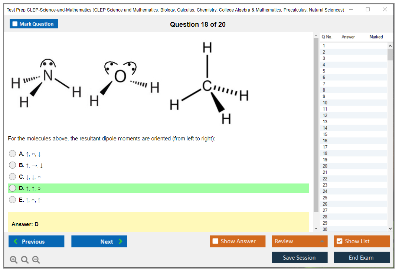399x273 pixels.
Task: Click the question pane scroll-up arrow
Action: click(316, 36)
